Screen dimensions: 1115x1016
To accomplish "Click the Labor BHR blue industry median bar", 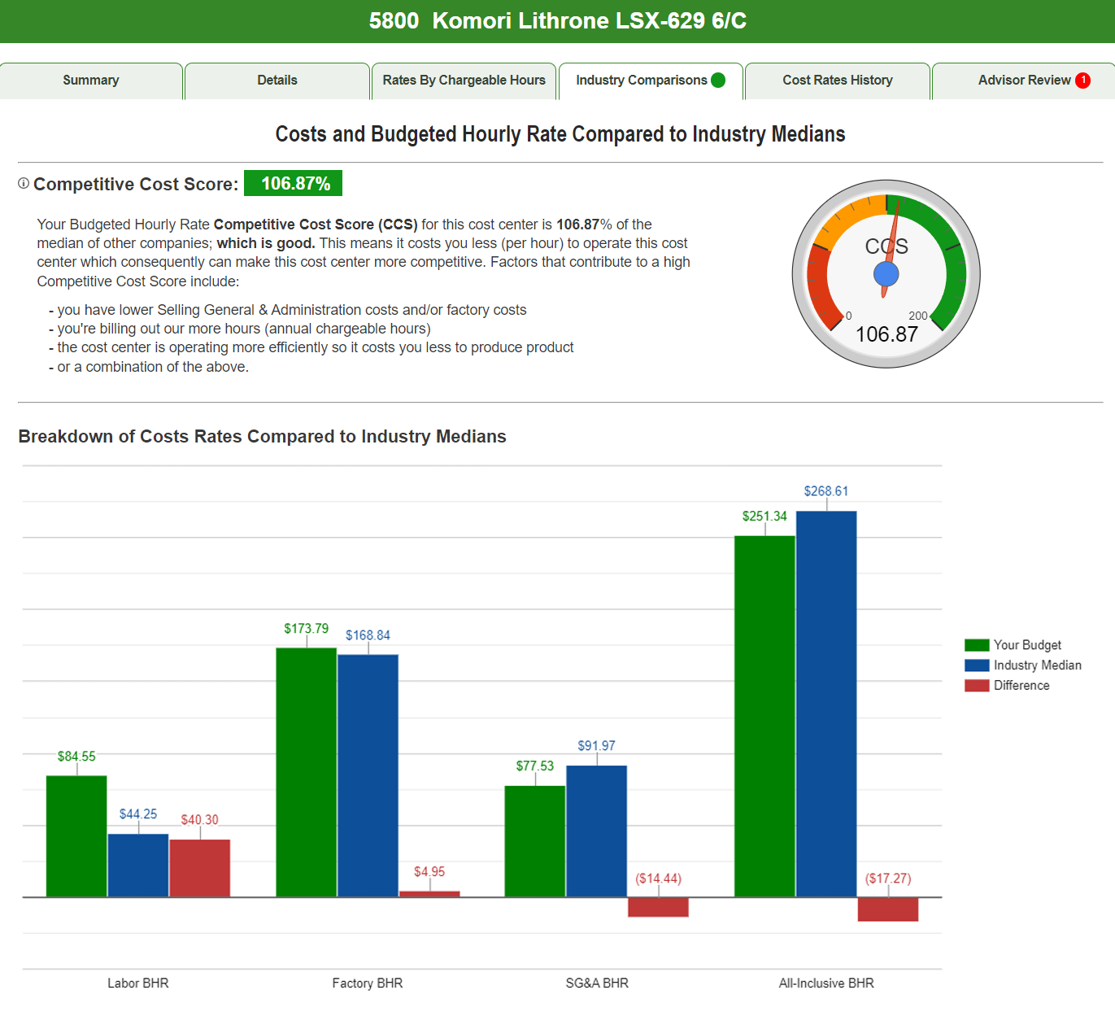I will [x=138, y=866].
